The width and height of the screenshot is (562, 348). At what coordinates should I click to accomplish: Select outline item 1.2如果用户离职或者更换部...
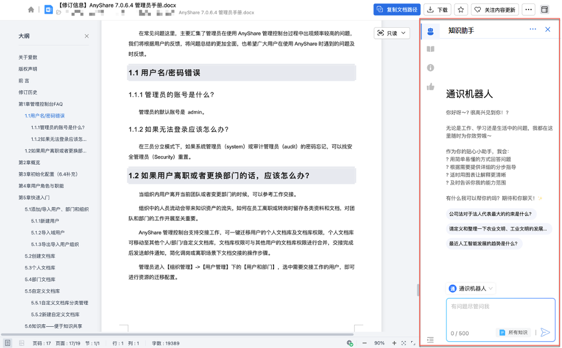pos(55,151)
